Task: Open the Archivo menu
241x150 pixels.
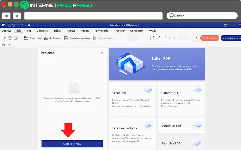Action: pos(7,31)
